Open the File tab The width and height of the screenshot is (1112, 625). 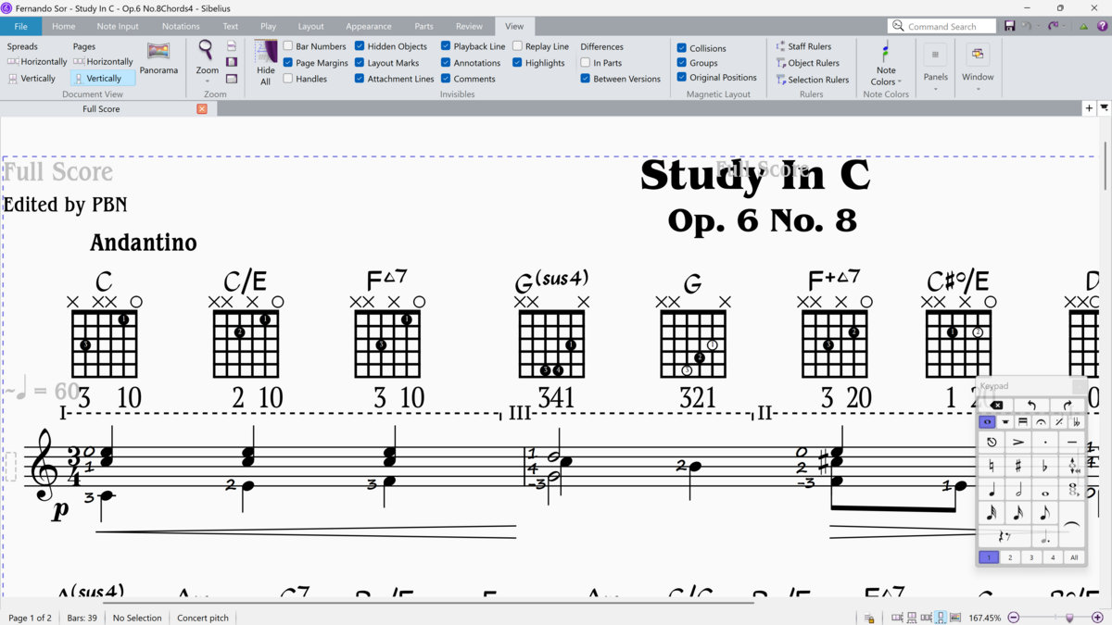[20, 26]
